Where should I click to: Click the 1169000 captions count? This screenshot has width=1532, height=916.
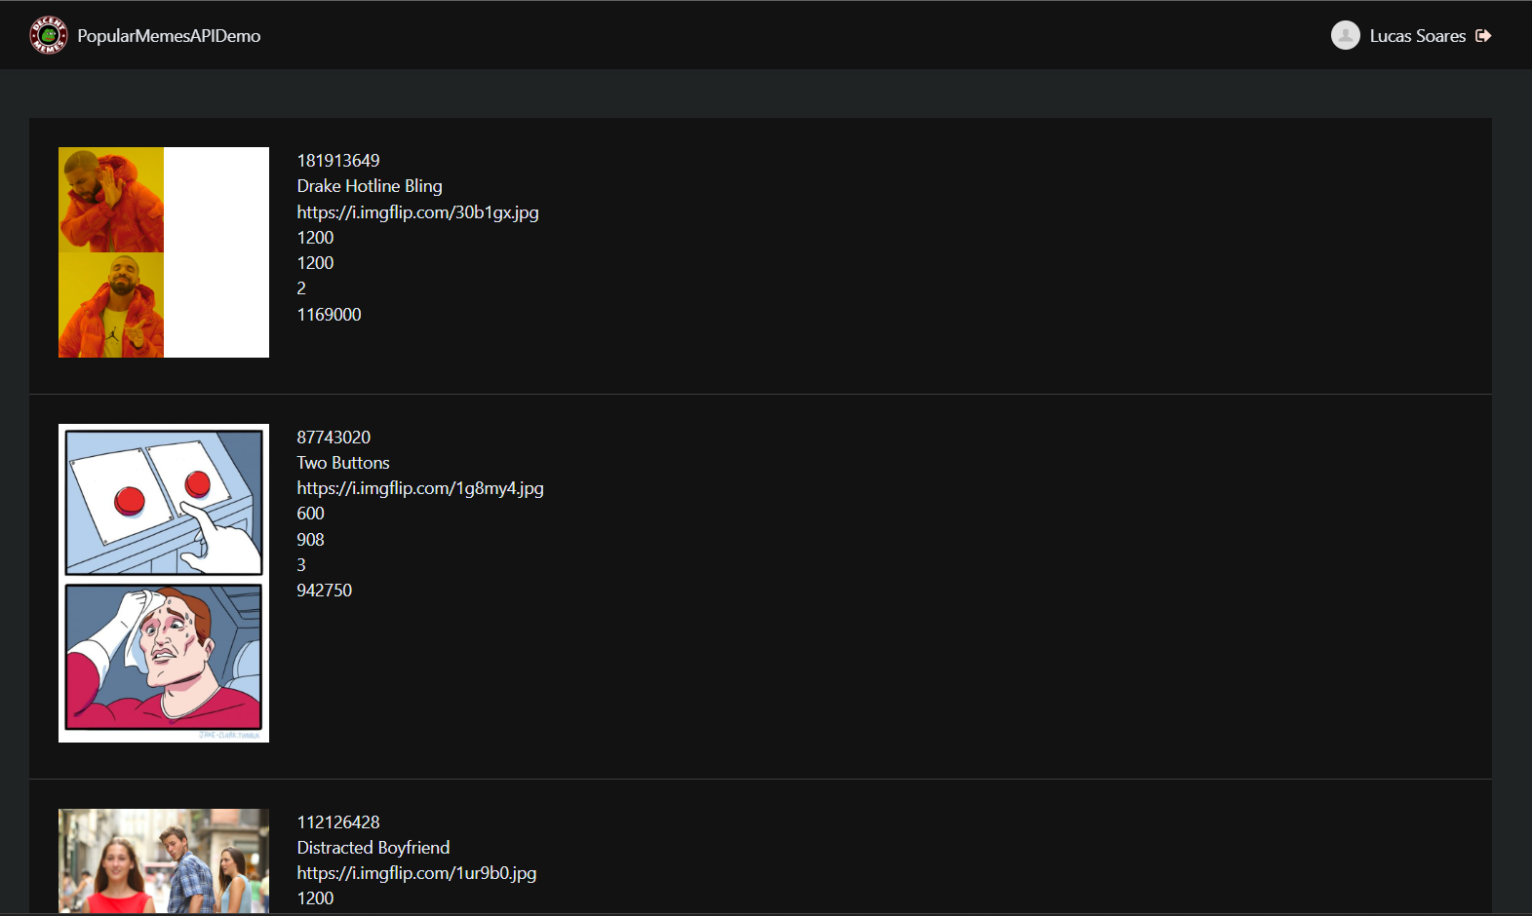[329, 315]
